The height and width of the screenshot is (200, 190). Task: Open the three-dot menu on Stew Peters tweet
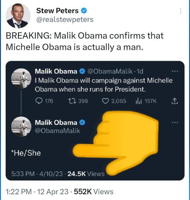coord(180,11)
